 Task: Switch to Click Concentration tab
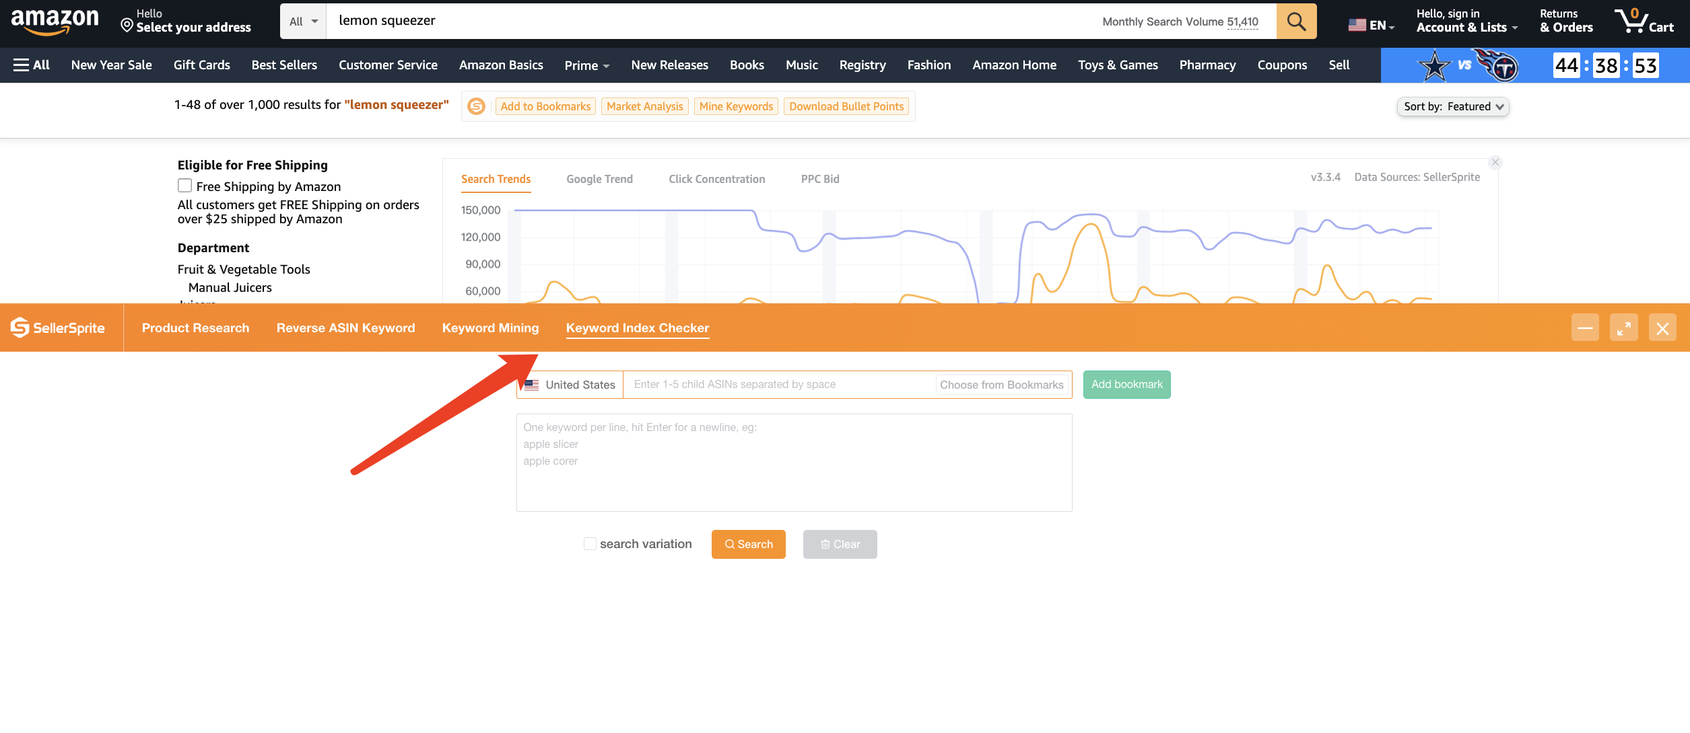coord(716,179)
